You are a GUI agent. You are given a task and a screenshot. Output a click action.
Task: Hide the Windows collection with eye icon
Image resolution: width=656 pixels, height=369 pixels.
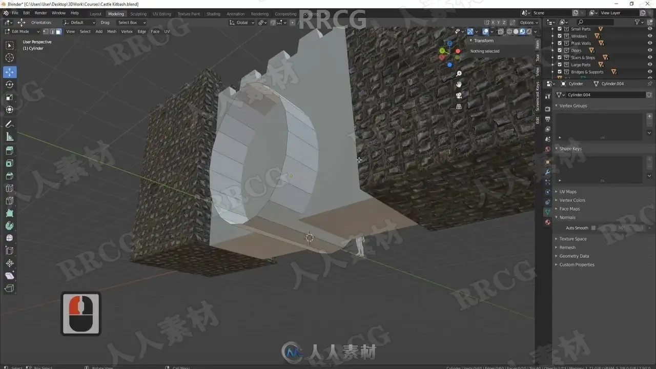pos(650,36)
